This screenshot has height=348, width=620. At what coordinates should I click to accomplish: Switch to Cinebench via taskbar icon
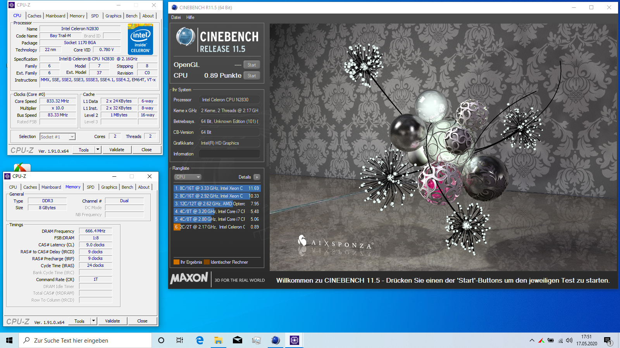(x=276, y=340)
